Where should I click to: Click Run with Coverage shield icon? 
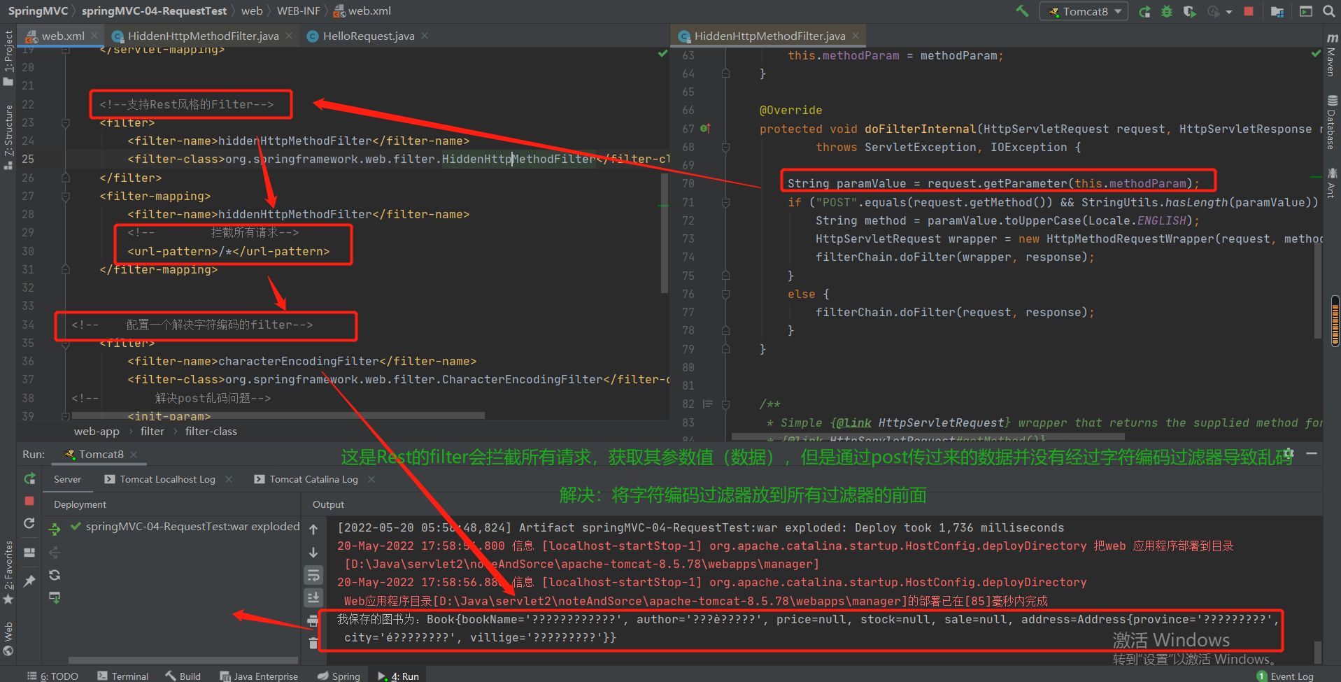1189,11
